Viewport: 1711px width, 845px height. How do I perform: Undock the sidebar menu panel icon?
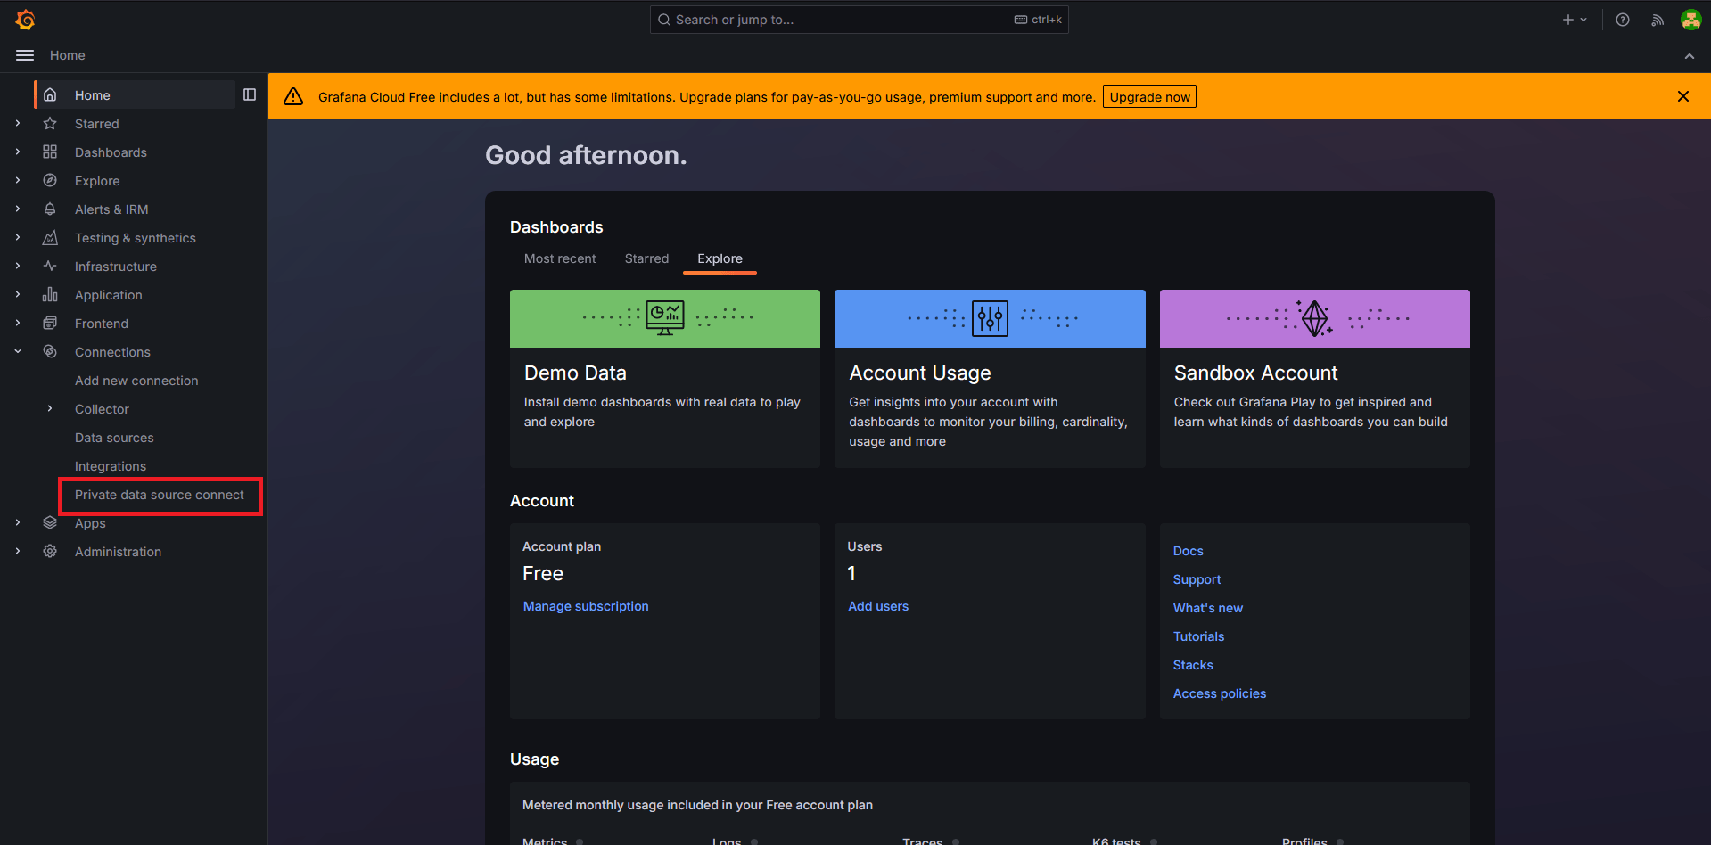coord(250,94)
